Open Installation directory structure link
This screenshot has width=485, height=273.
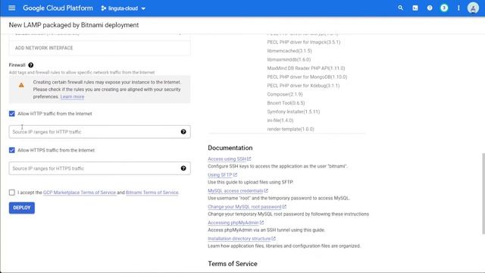[239, 239]
